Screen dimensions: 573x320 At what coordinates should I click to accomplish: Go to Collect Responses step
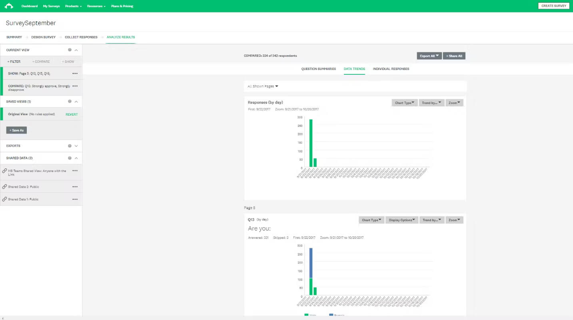coord(81,37)
